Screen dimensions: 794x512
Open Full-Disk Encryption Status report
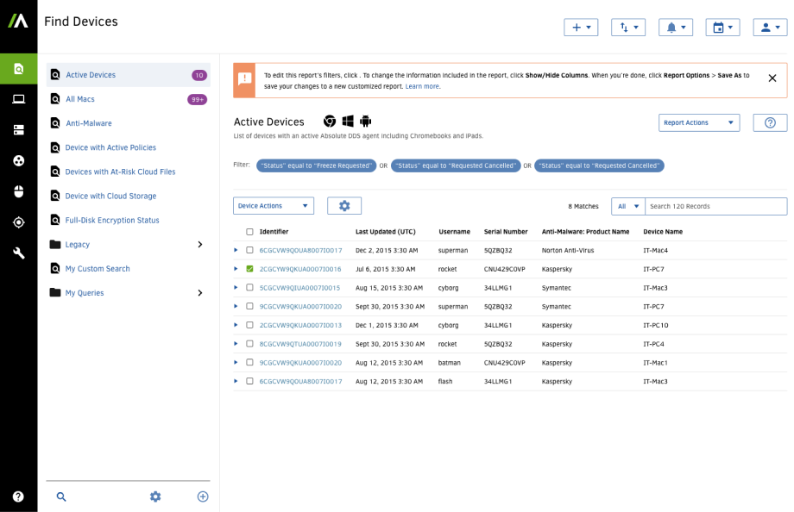(x=112, y=221)
